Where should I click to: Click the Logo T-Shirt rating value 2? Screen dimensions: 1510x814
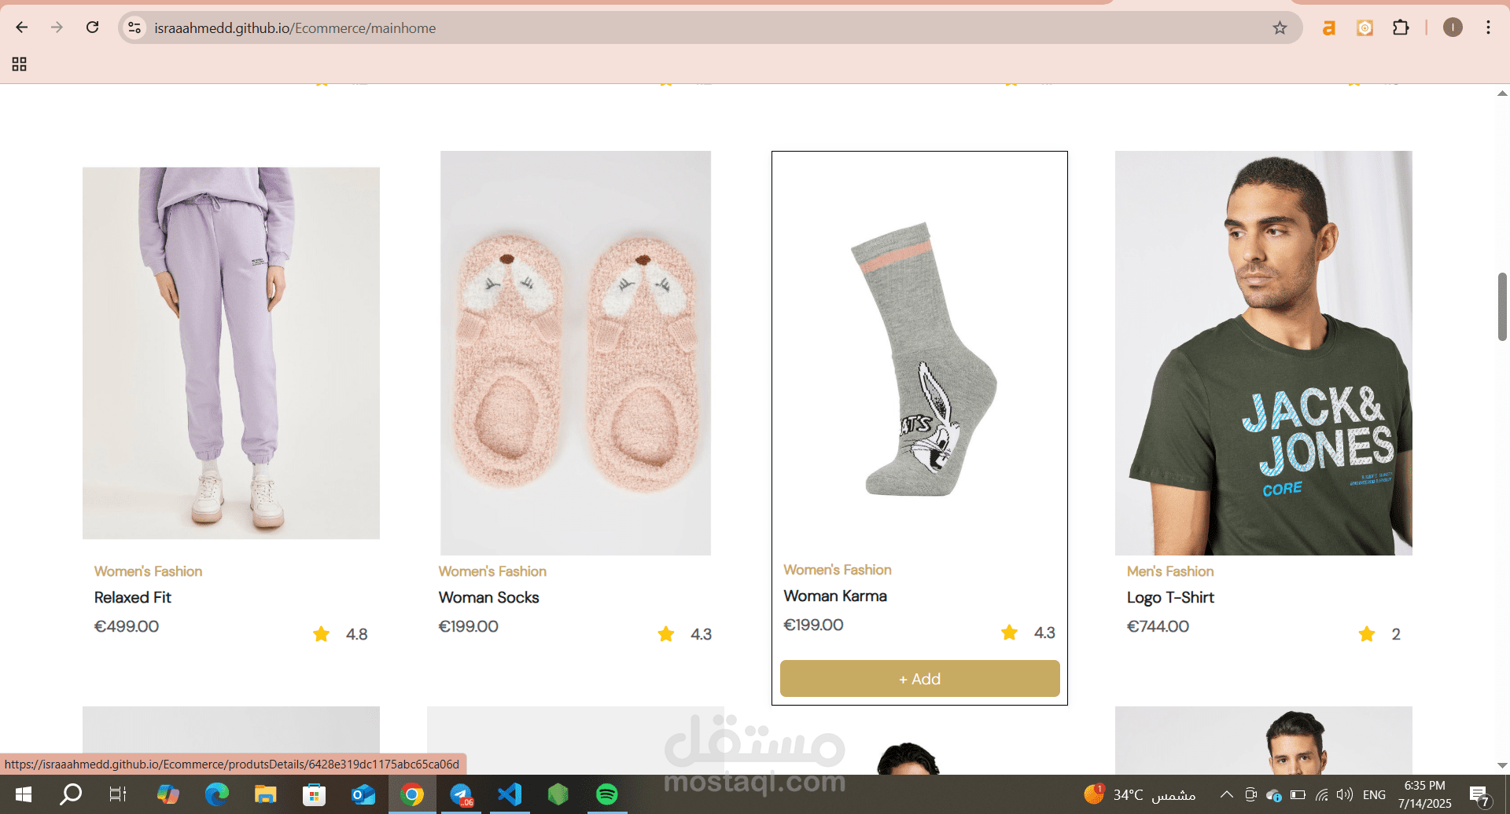tap(1396, 634)
